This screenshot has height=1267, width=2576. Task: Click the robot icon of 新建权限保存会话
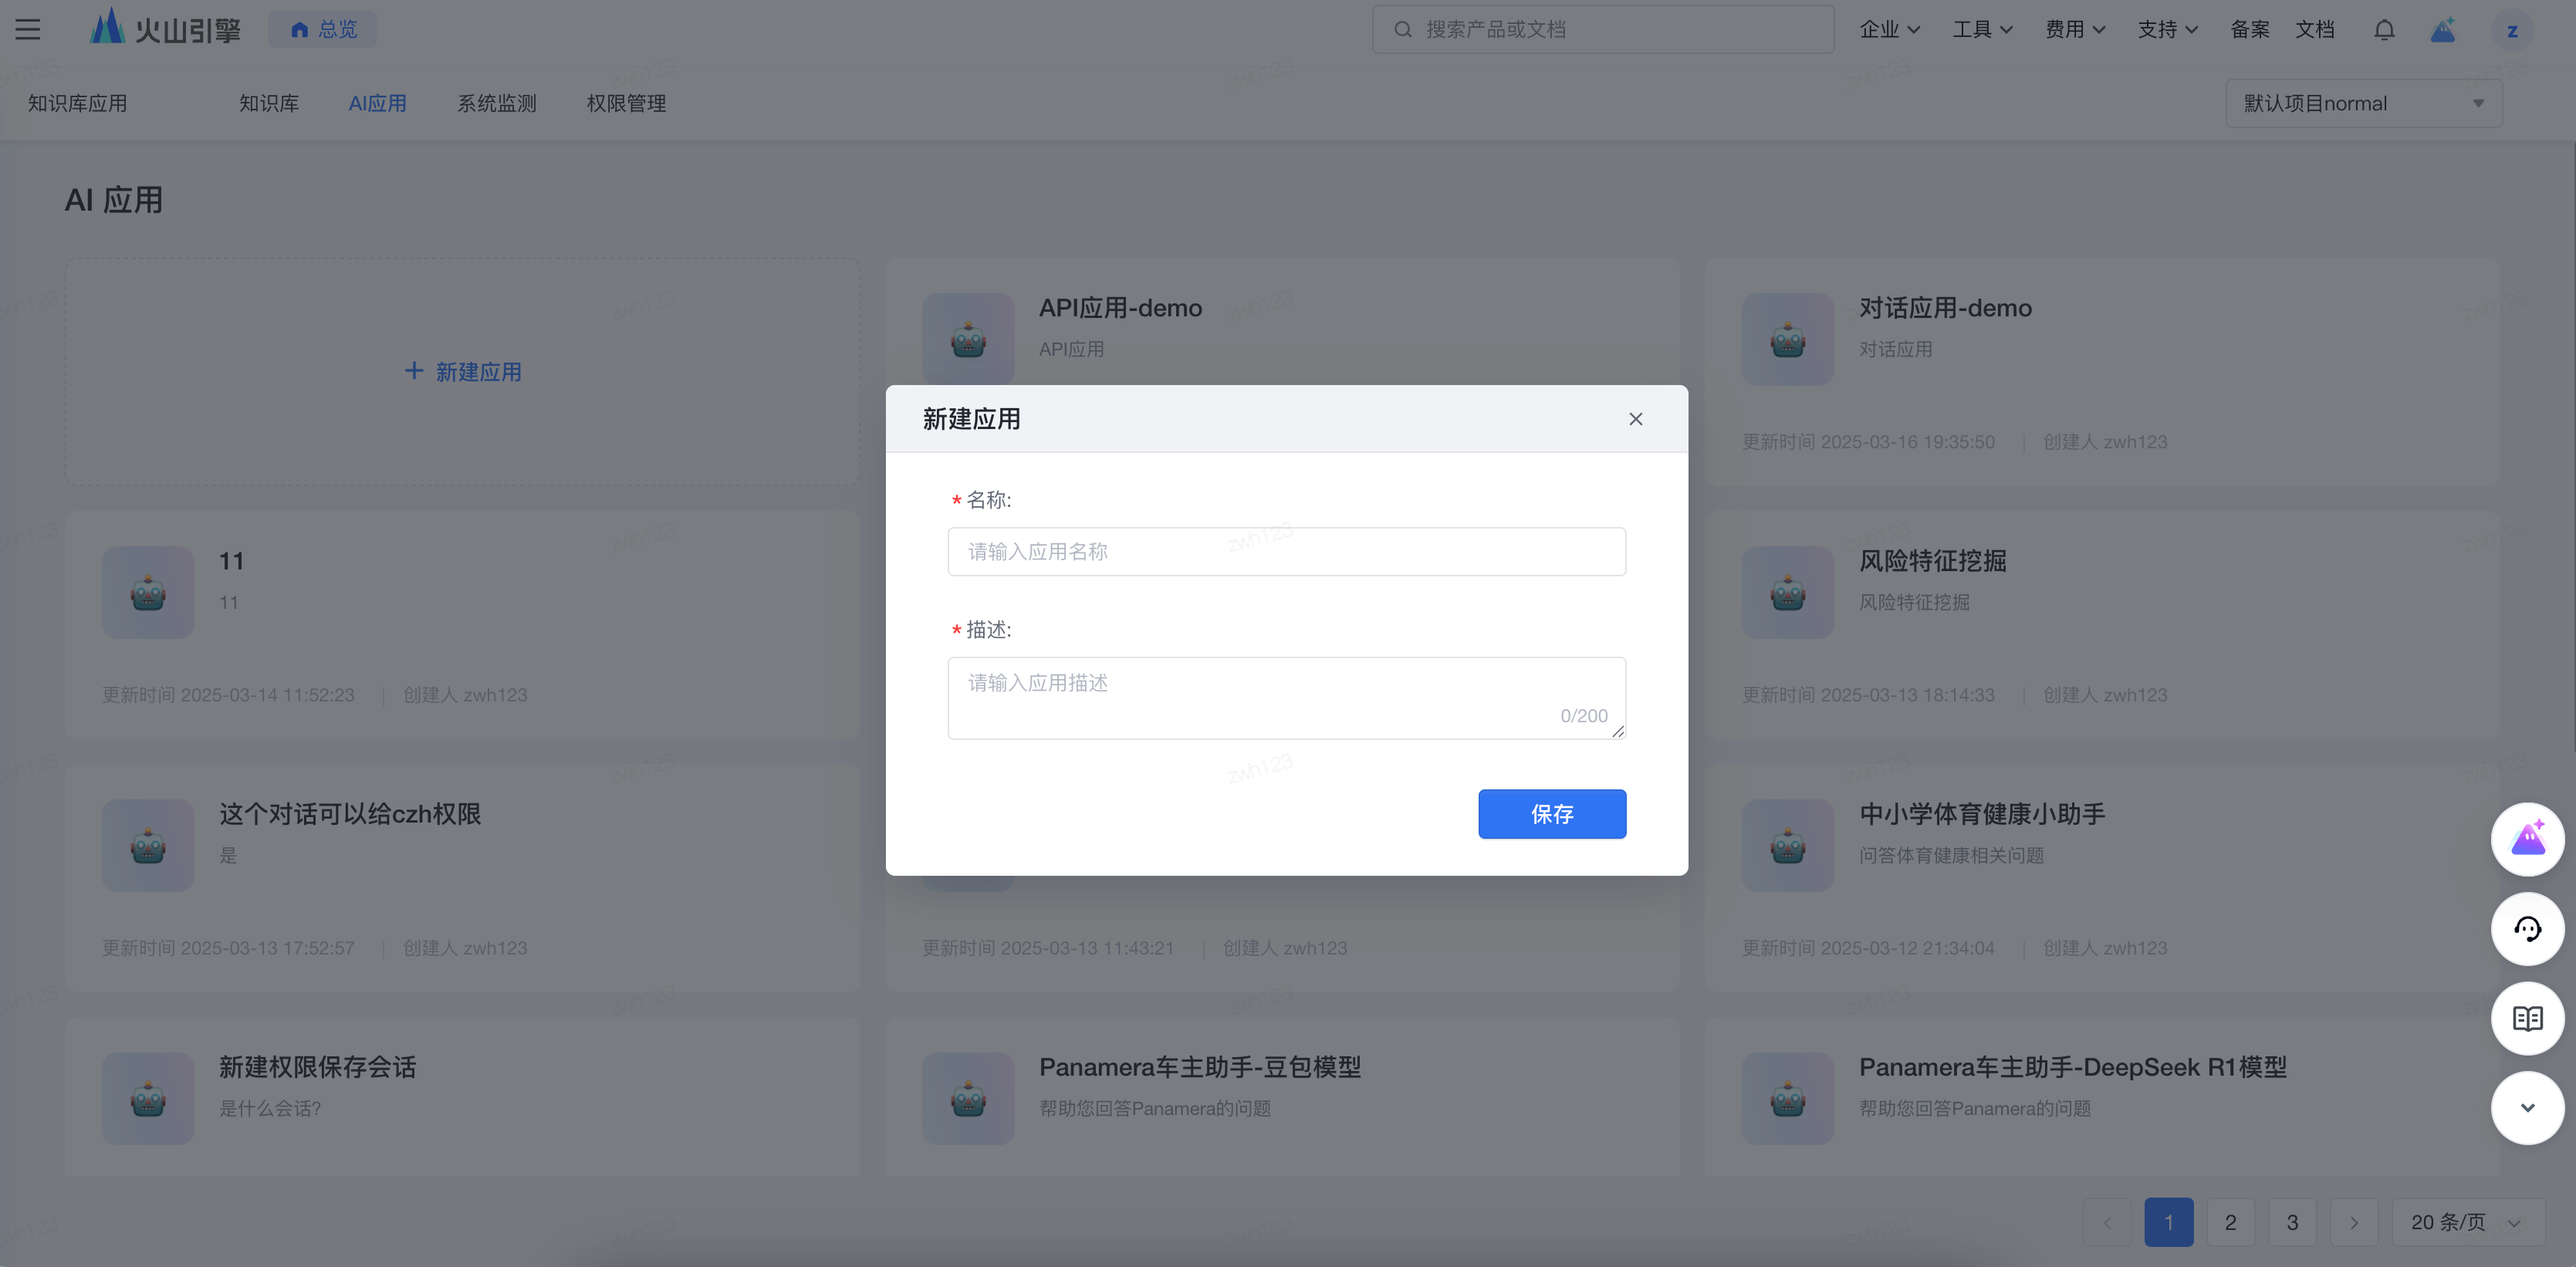tap(148, 1099)
